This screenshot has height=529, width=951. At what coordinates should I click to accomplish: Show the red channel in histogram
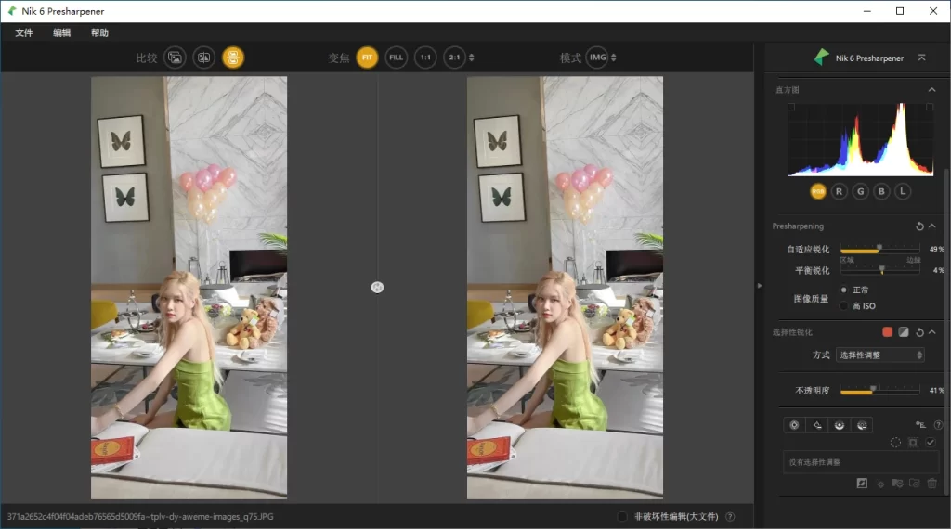click(840, 191)
